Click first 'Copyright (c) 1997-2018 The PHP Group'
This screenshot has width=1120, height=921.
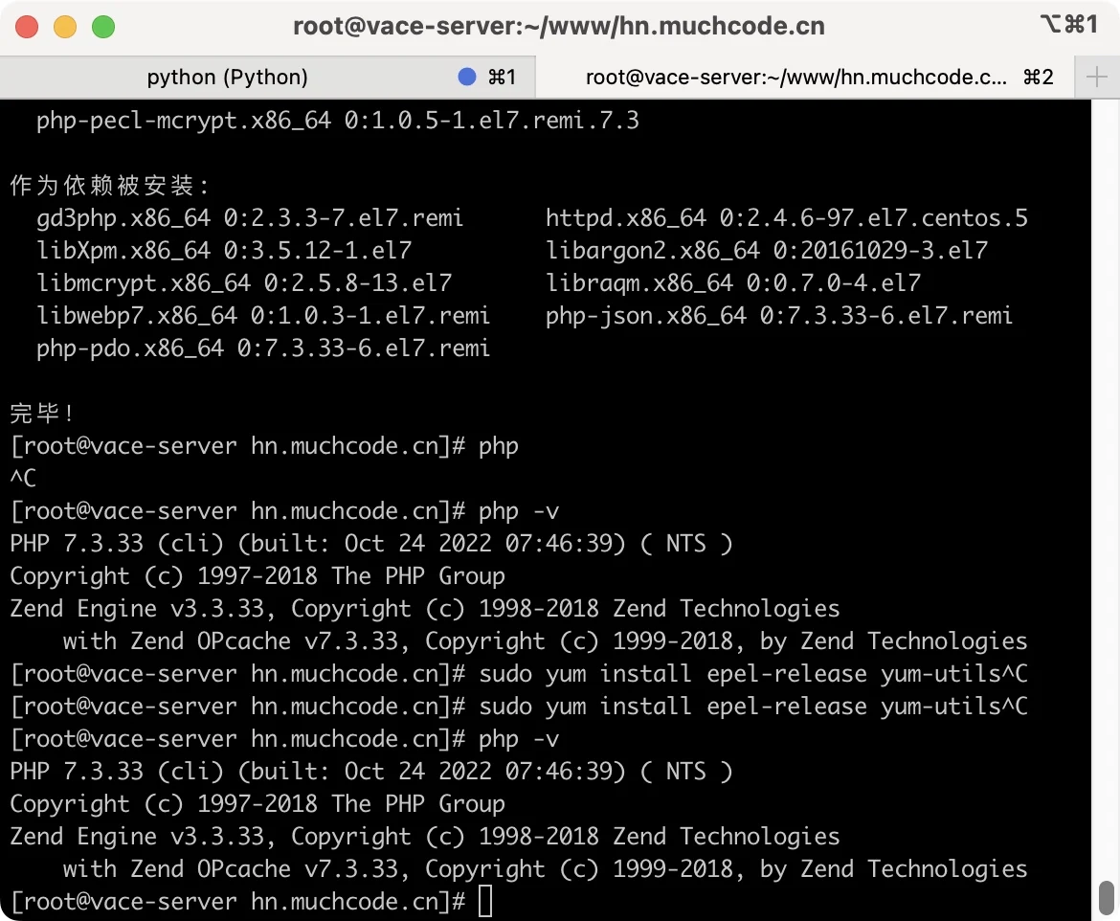click(258, 576)
